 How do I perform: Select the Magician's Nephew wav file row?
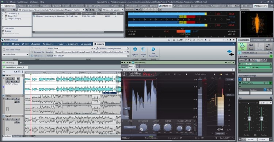click(78, 16)
